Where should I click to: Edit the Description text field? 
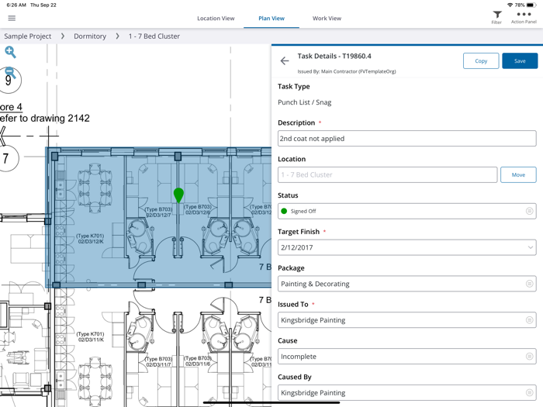(x=407, y=139)
